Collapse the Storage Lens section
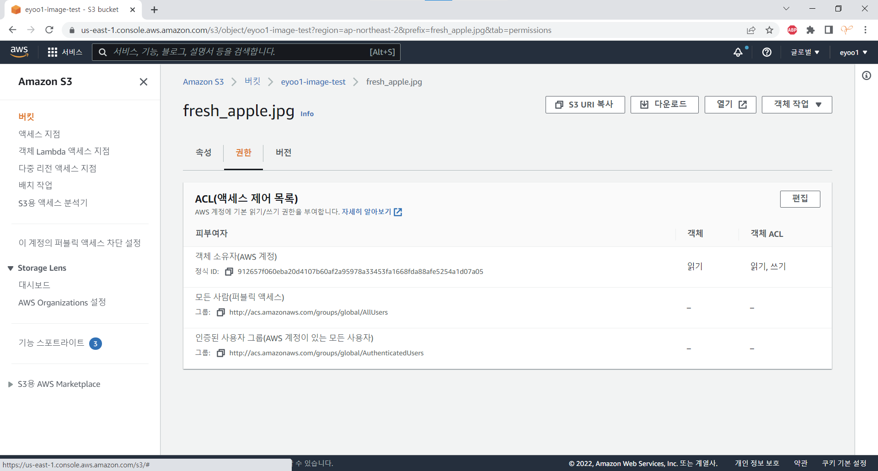The width and height of the screenshot is (878, 471). coord(11,268)
